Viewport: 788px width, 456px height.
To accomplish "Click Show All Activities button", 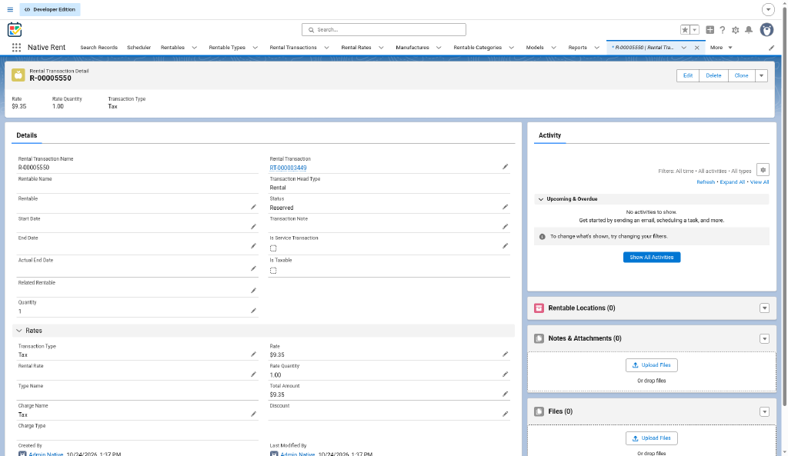I will click(652, 257).
